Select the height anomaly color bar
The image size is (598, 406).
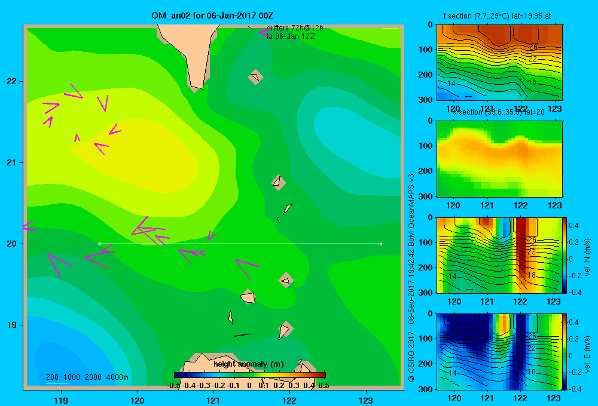pyautogui.click(x=250, y=375)
